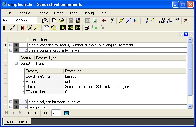Click the yellow ring circle icon
The height and width of the screenshot is (127, 196).
coord(54,28)
